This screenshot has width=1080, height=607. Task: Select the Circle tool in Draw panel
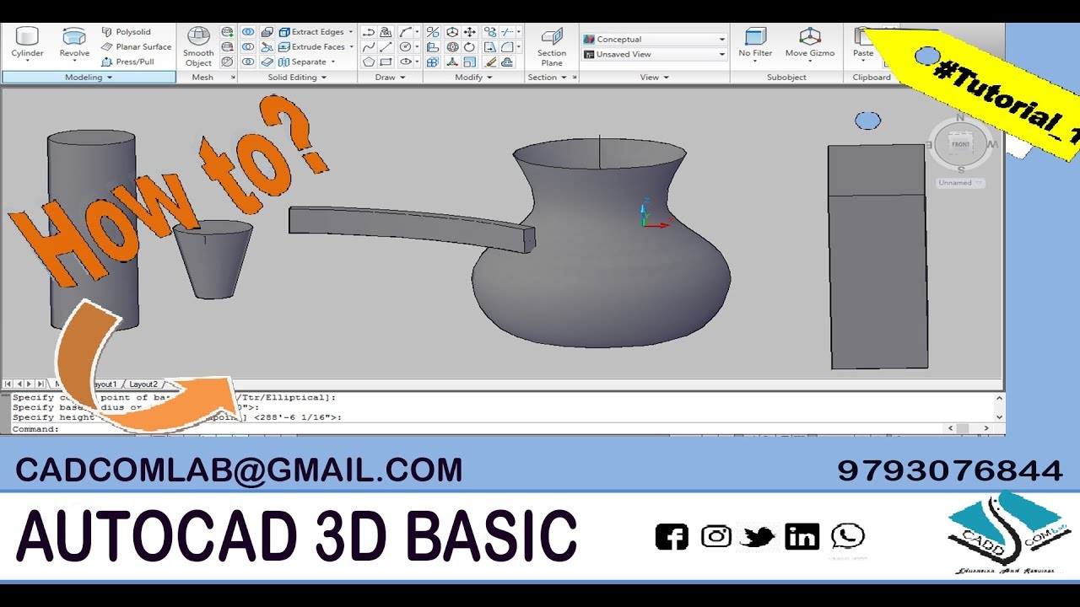point(405,46)
